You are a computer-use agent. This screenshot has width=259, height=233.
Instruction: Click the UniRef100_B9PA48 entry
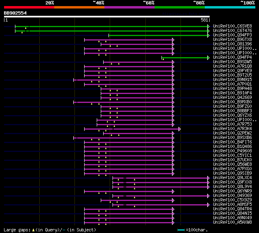click(x=232, y=89)
